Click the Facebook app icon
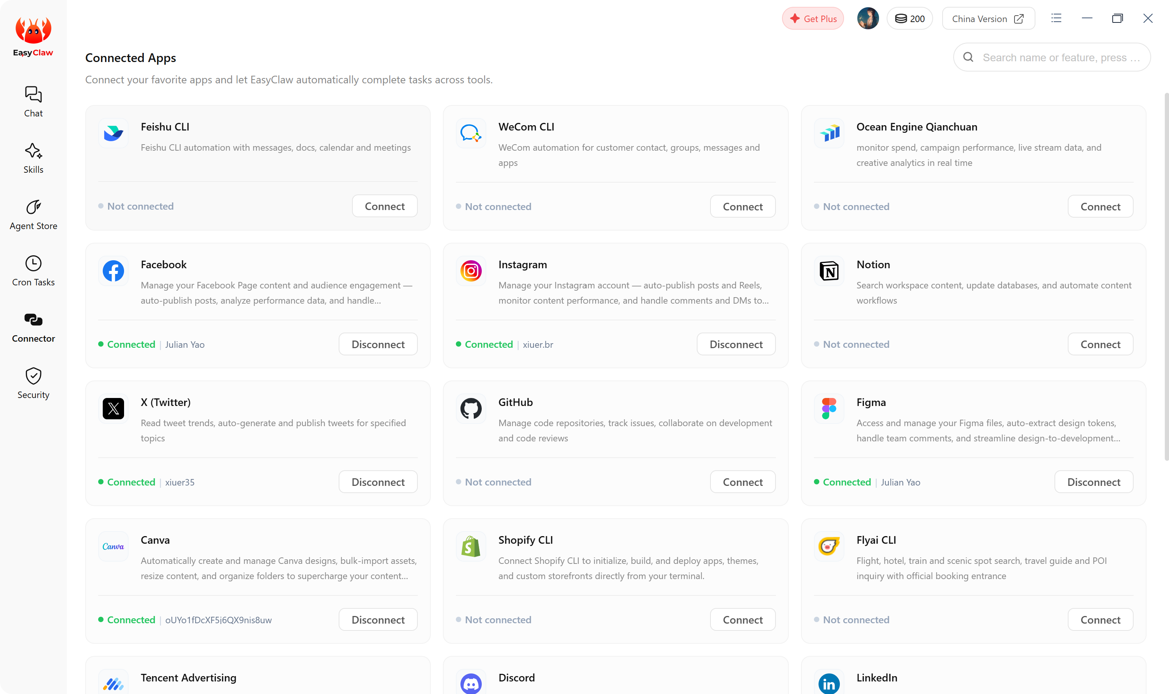 click(x=113, y=271)
